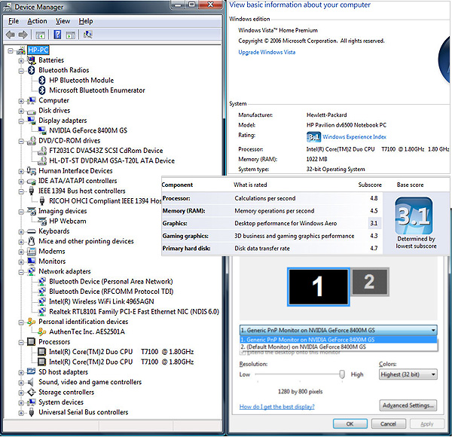Click the Properties toolbar icon beside Help icon
This screenshot has height=437, width=452.
[x=71, y=35]
